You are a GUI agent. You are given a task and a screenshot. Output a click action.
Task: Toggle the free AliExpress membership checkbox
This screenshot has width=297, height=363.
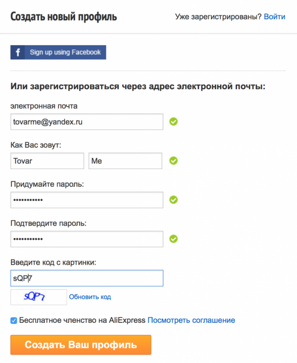[14, 321]
